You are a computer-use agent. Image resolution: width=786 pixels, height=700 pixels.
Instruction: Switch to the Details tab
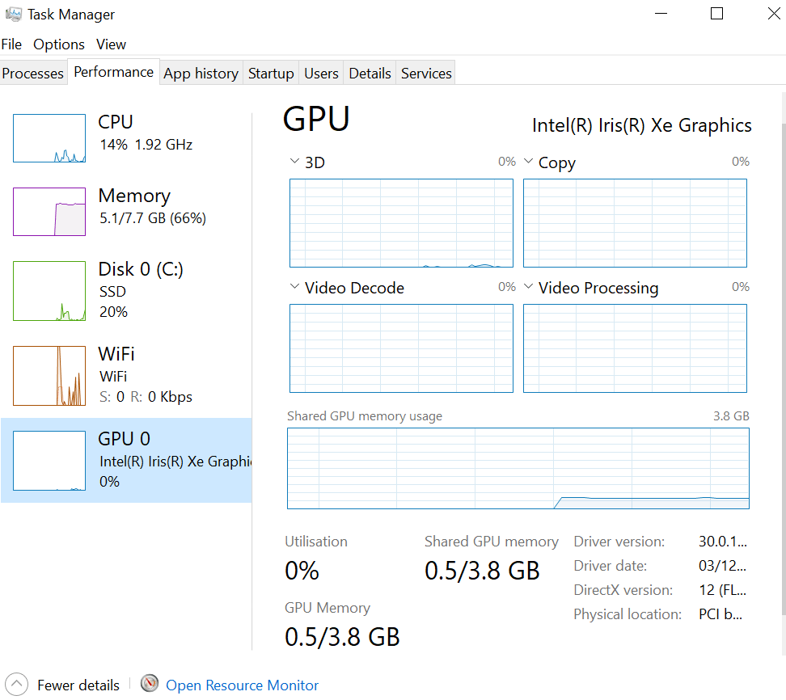370,74
